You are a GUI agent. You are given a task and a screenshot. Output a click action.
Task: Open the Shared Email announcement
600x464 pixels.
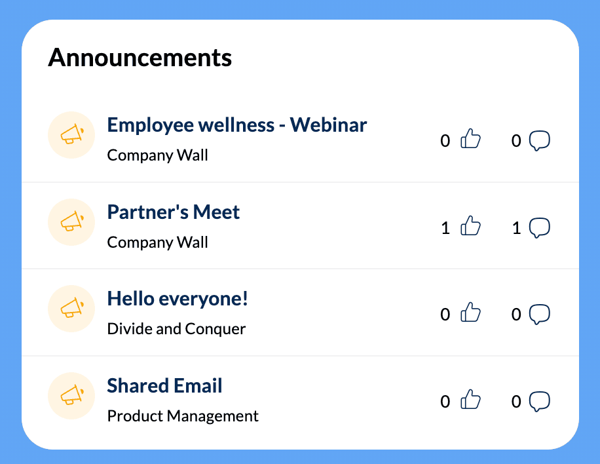[x=164, y=385]
